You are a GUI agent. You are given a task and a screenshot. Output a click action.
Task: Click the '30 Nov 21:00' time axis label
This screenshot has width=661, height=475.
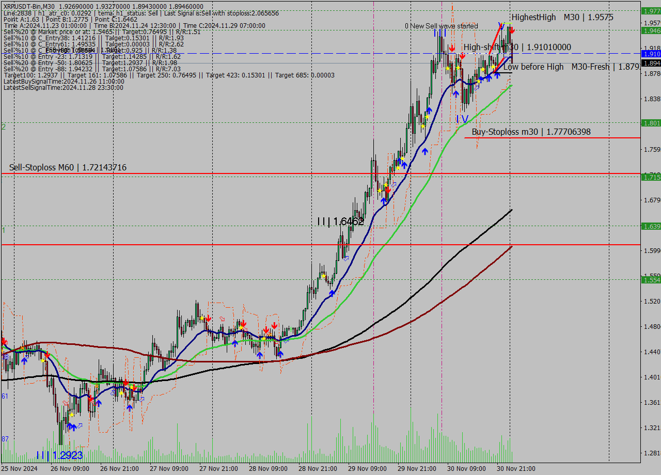click(x=516, y=469)
